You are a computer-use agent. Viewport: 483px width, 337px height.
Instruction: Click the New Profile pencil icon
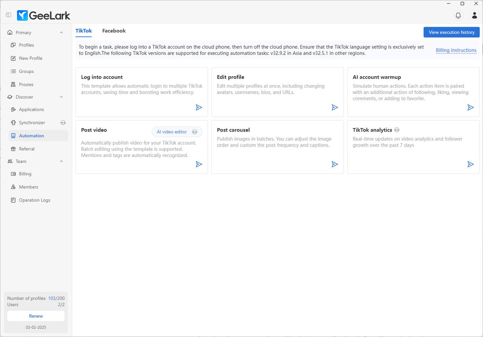pos(13,58)
